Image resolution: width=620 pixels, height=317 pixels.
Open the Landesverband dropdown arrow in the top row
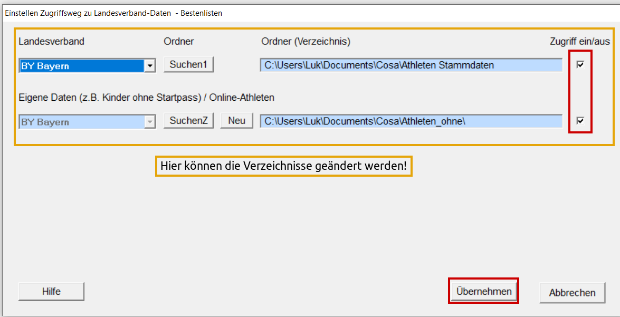150,66
